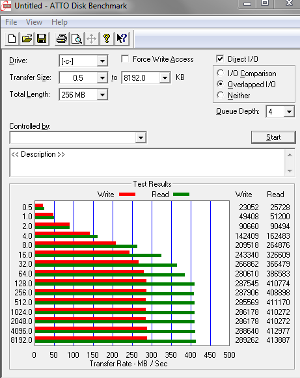Maximize the ATTO Disk Benchmark window

[265, 3]
